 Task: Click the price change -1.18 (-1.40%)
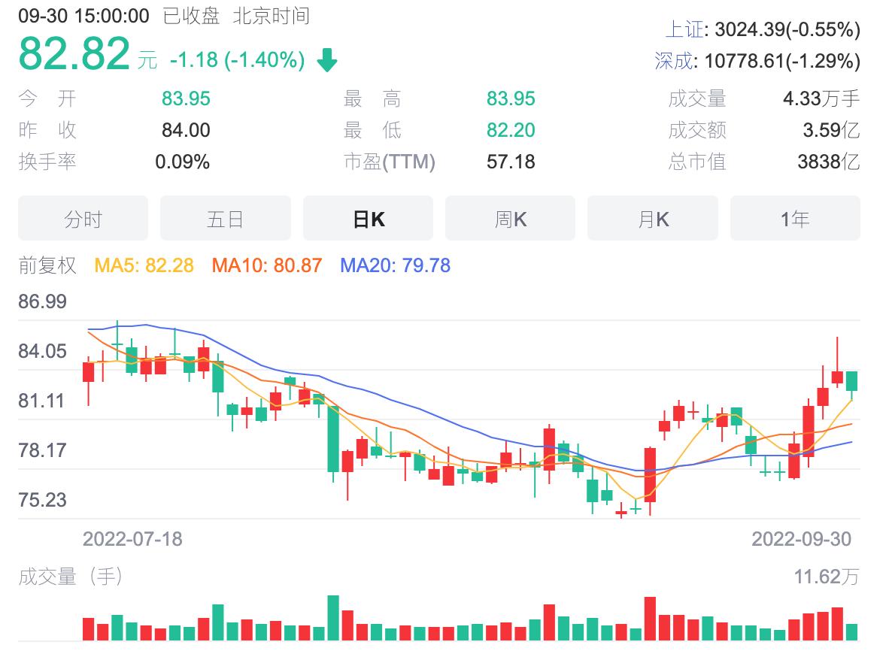point(237,59)
